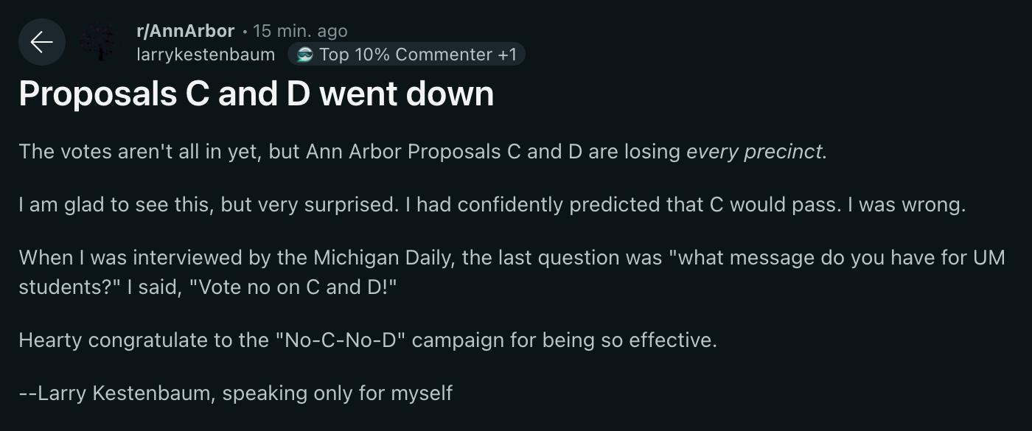
Task: Click the back arrow button
Action: (41, 43)
